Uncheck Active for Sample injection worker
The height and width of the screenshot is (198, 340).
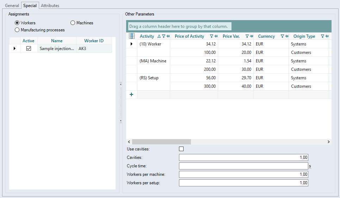pyautogui.click(x=29, y=49)
